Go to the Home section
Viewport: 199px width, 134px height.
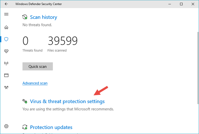pyautogui.click(x=6, y=27)
